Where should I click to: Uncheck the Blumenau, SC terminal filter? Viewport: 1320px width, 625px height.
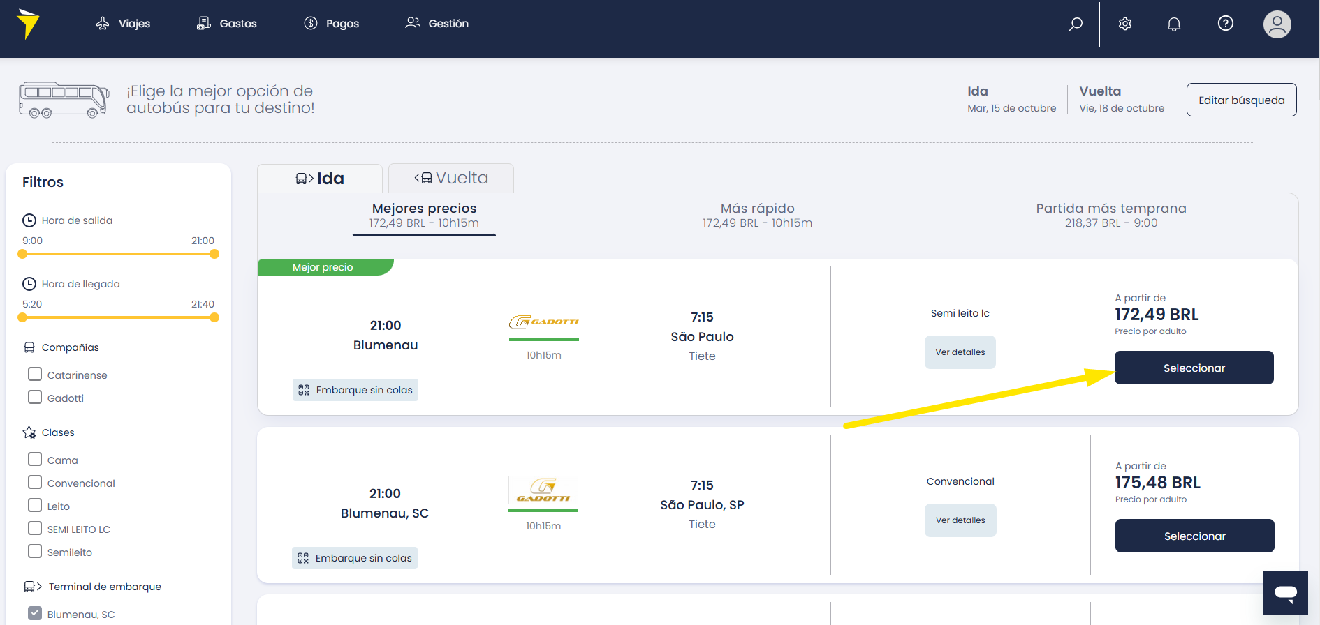35,613
